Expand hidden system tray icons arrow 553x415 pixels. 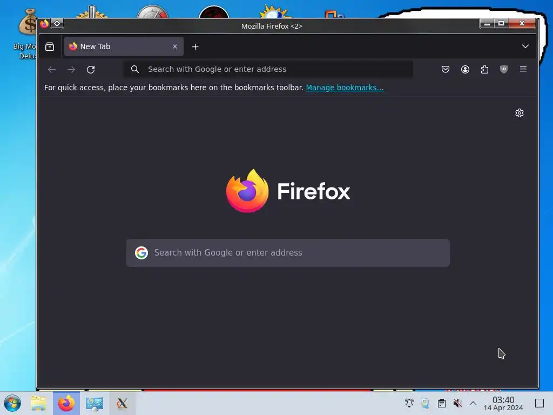tap(473, 403)
